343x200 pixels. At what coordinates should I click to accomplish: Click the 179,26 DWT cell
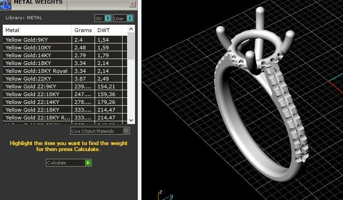tap(108, 102)
